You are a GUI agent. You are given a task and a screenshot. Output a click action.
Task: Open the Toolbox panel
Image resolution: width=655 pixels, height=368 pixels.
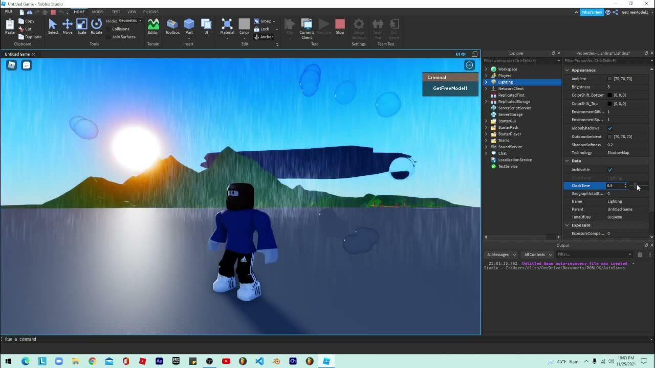pos(172,27)
